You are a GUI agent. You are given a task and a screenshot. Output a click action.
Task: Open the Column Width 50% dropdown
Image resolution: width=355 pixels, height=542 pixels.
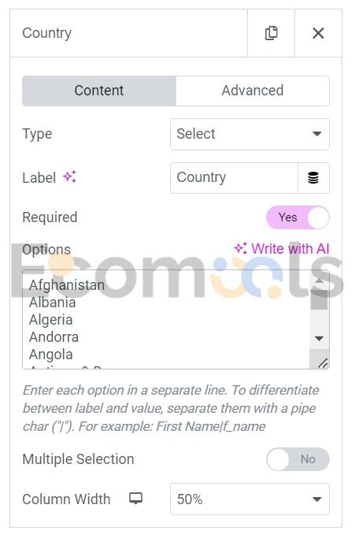click(x=250, y=499)
